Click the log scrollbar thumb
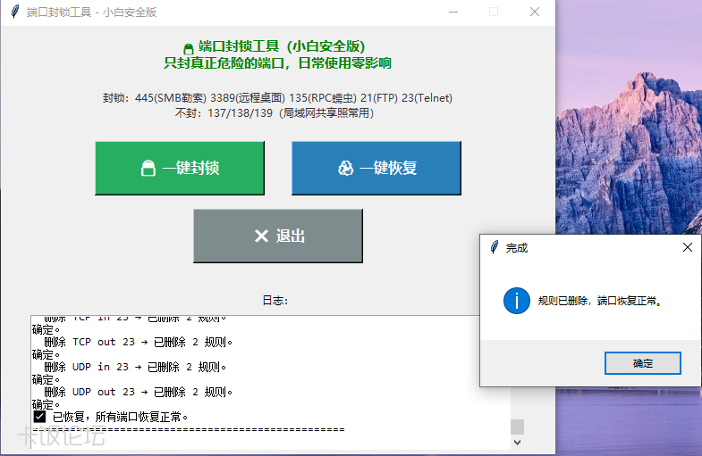Image resolution: width=702 pixels, height=456 pixels. (517, 427)
